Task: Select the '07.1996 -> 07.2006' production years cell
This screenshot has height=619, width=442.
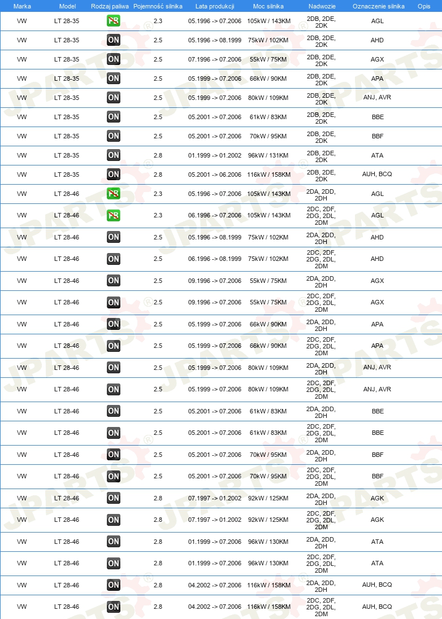Action: coord(214,60)
